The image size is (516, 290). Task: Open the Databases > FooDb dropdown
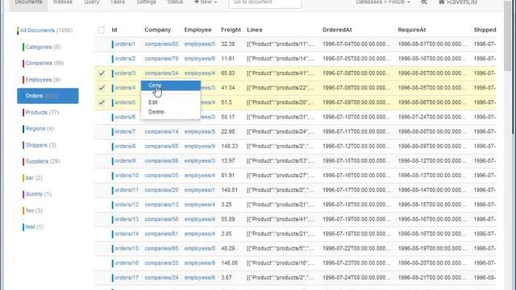point(383,2)
